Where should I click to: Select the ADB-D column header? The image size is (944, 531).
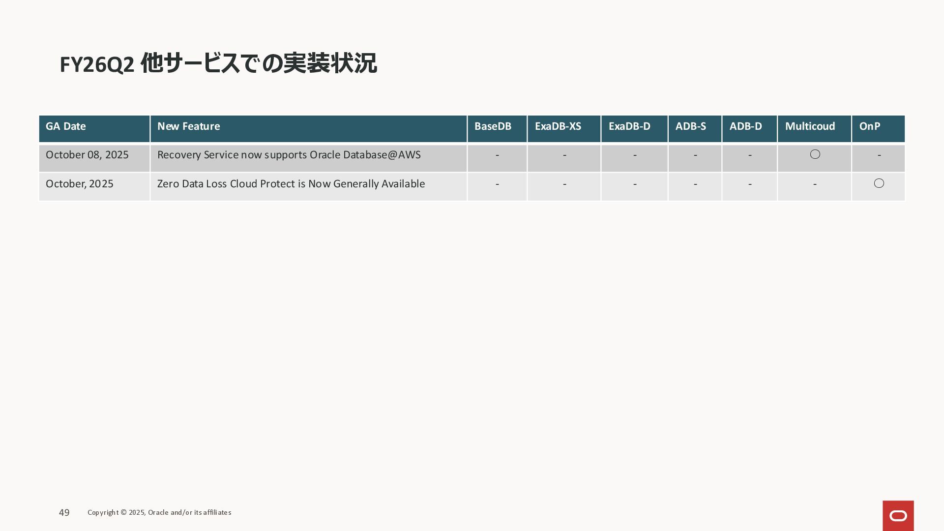pyautogui.click(x=745, y=126)
